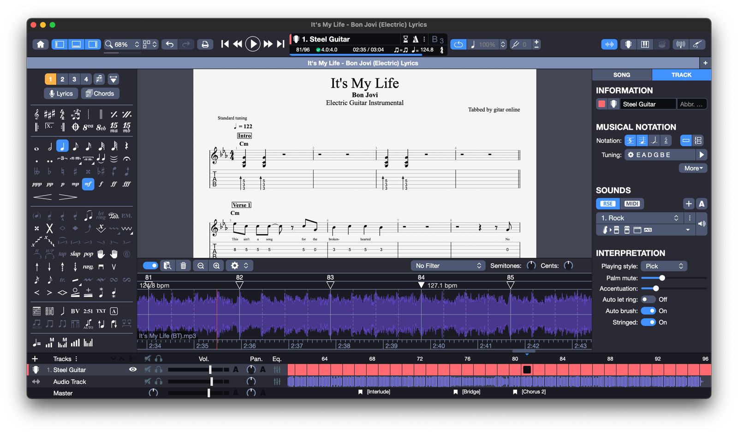Click the undo arrow icon
The width and height of the screenshot is (738, 434).
click(170, 44)
